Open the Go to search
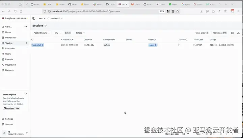The width and height of the screenshot is (243, 138). click(15, 27)
